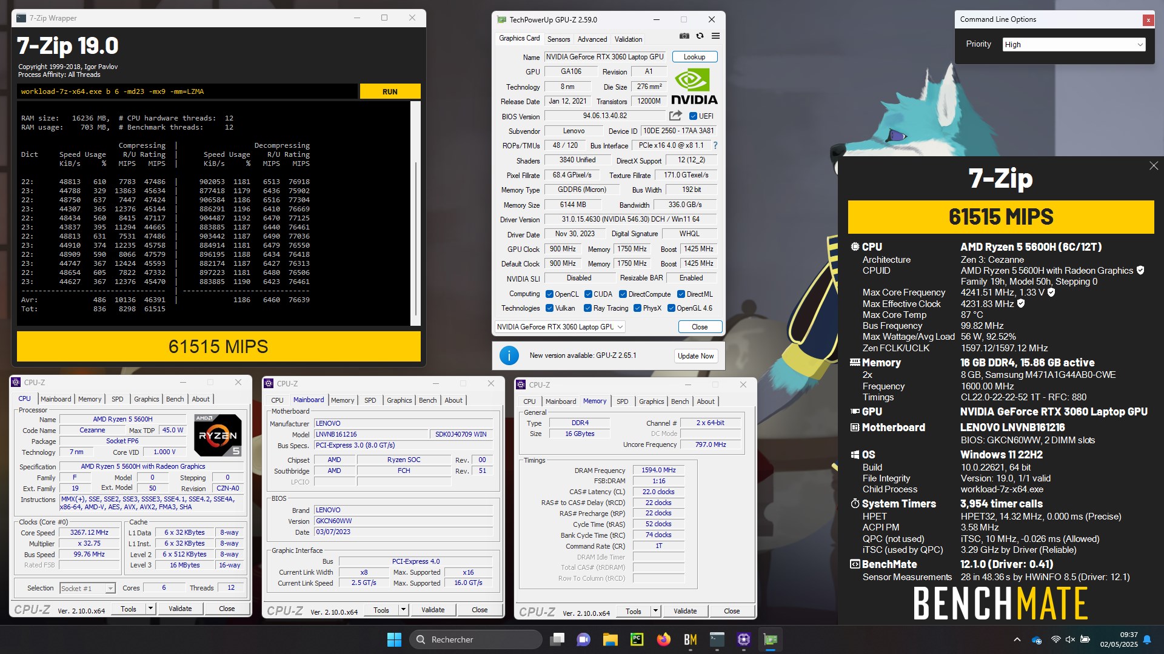Open the terminal icon in taskbar
The image size is (1164, 654).
click(717, 639)
